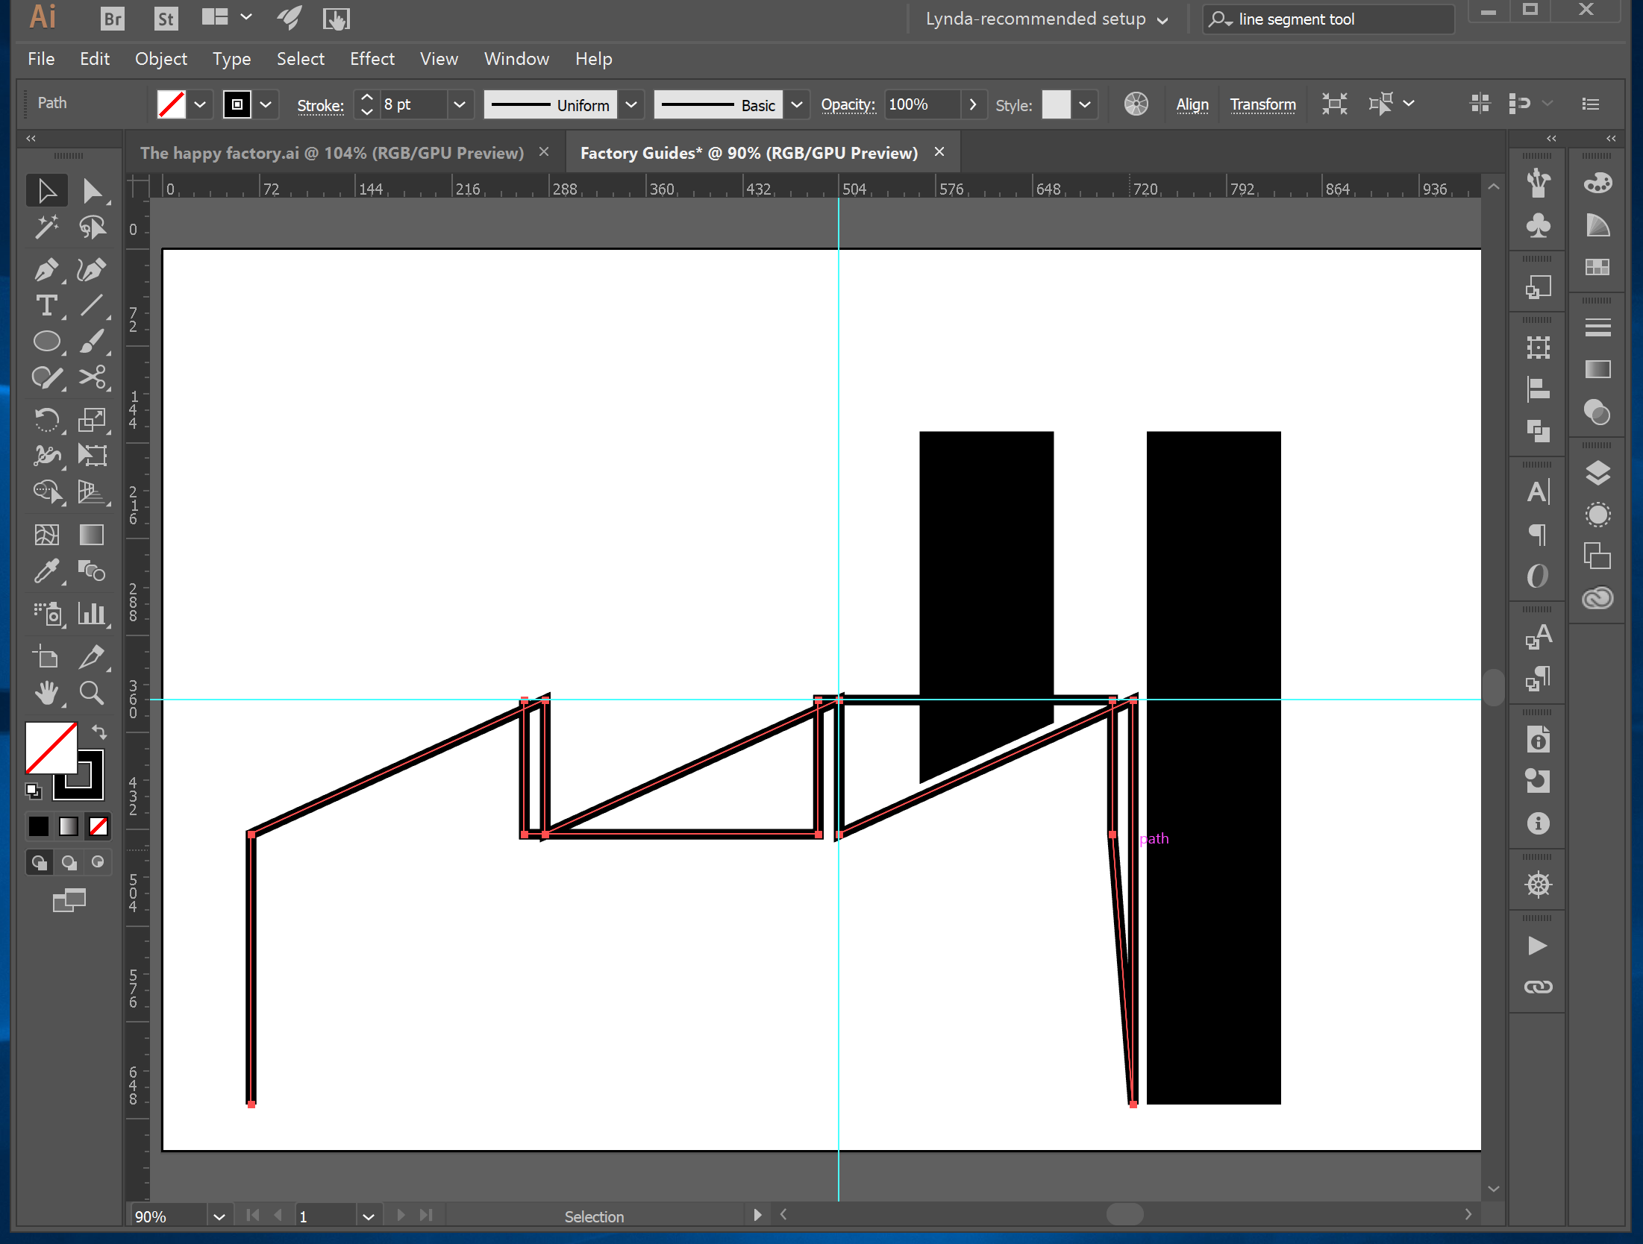Select the Magic Wand tool
Viewport: 1643px width, 1244px height.
[46, 227]
